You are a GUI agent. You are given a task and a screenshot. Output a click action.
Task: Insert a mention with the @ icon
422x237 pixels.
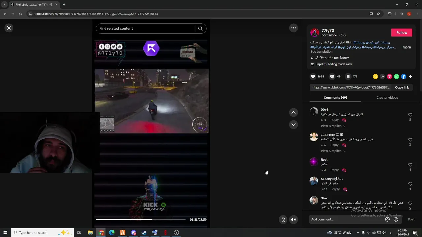pyautogui.click(x=387, y=219)
